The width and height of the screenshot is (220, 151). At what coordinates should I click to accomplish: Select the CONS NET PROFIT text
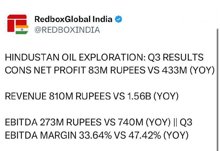click(45, 70)
